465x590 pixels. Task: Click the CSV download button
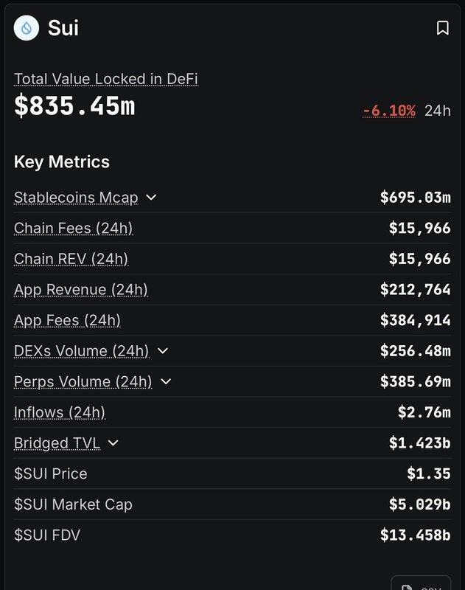point(421,584)
